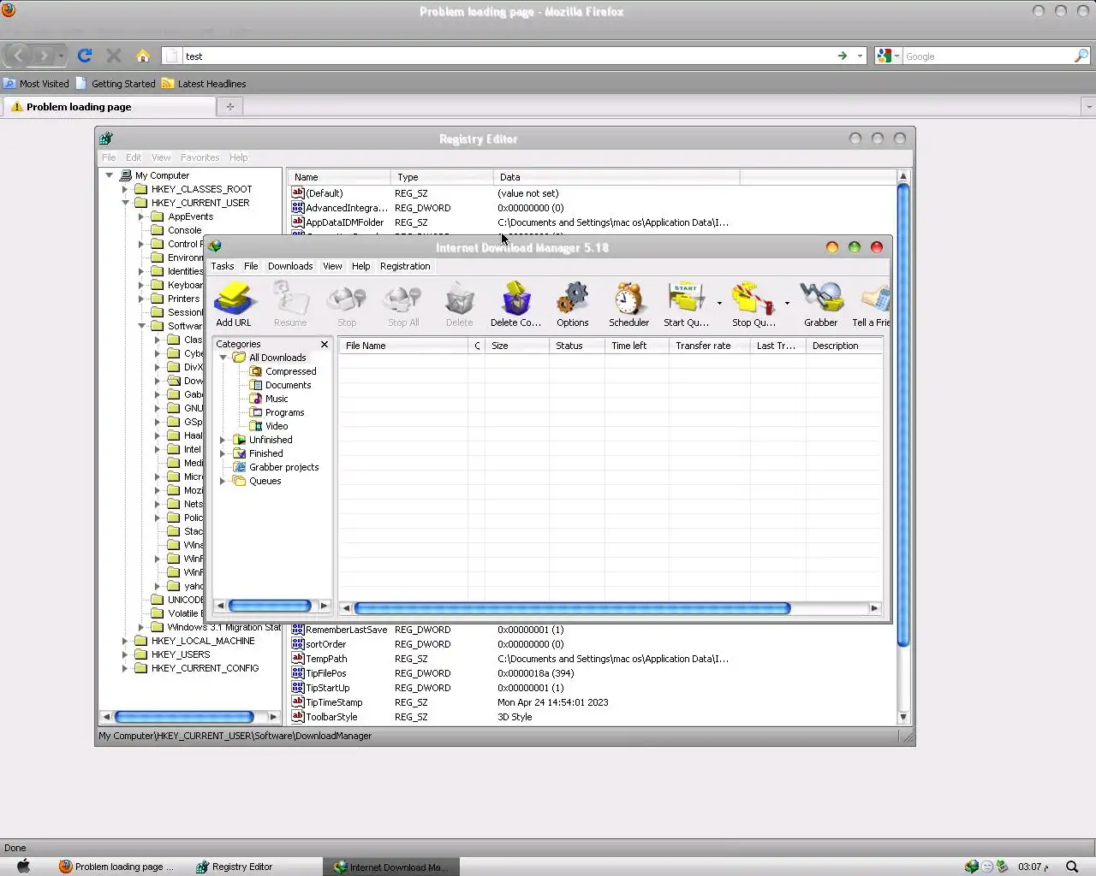This screenshot has width=1096, height=876.
Task: Open Getting Started bookmark
Action: [116, 84]
